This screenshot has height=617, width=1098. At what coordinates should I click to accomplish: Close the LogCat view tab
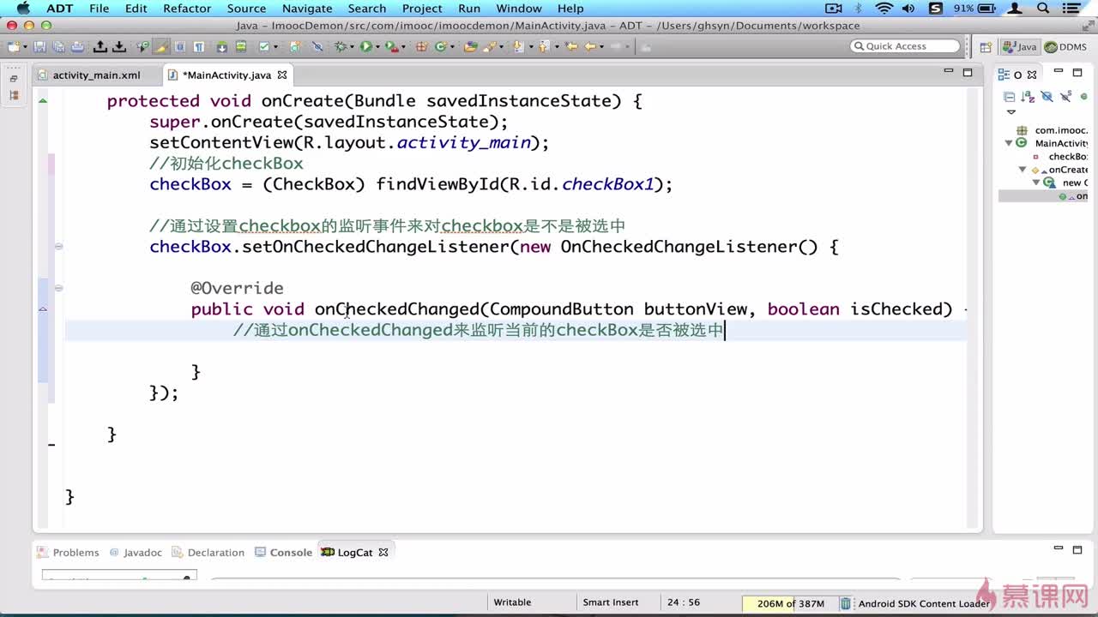(x=383, y=553)
